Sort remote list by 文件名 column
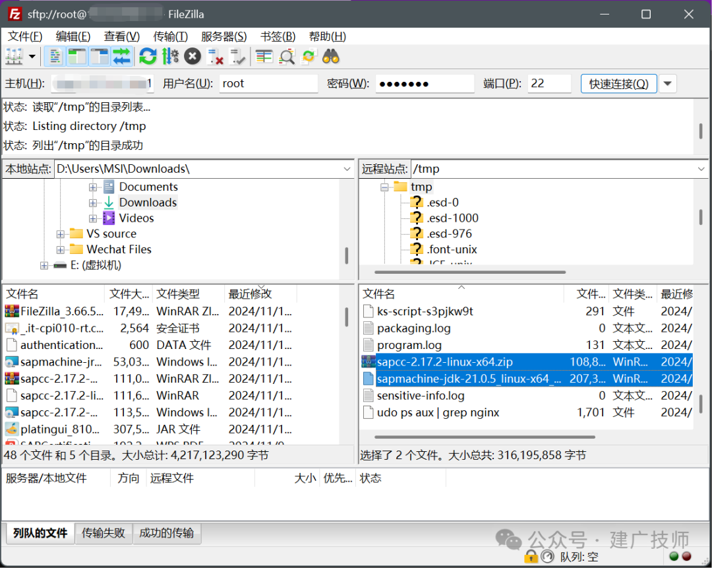 (x=461, y=294)
